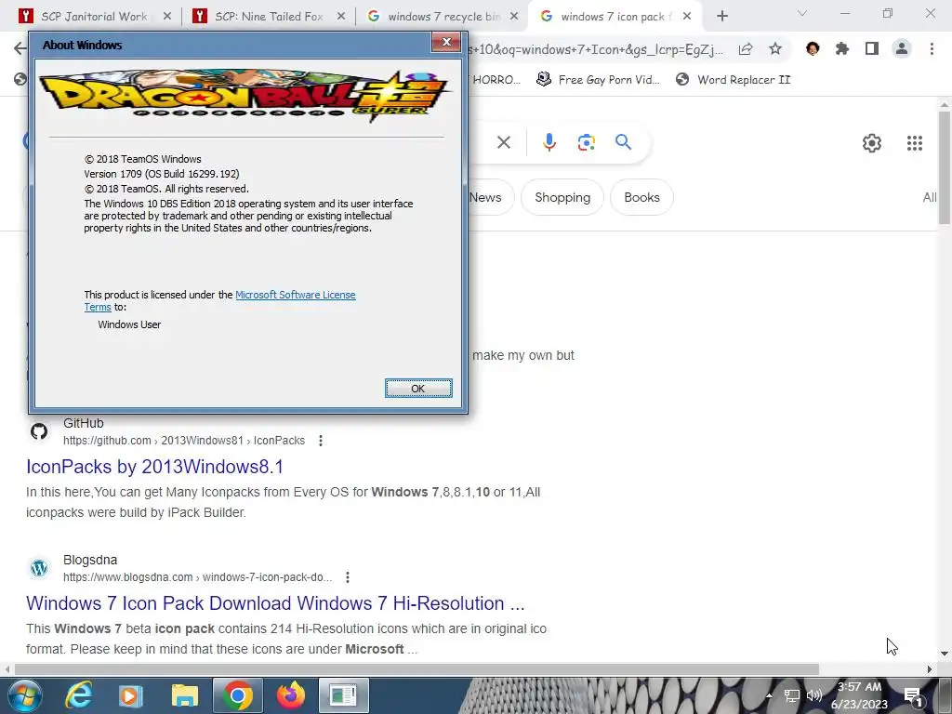952x714 pixels.
Task: Open IconPacks by 2013Windows8.1 result
Action: pos(155,467)
